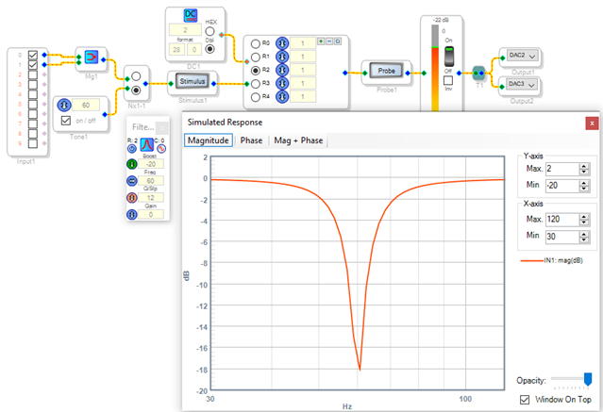Click the Probe button

(x=386, y=71)
